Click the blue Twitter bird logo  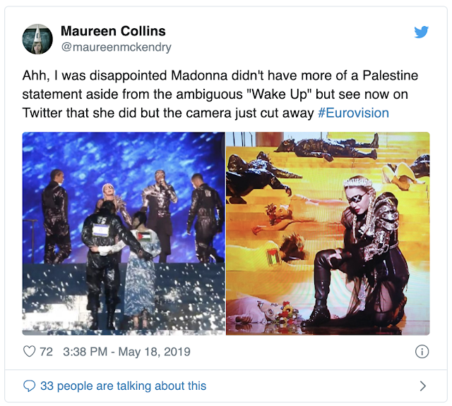[421, 32]
